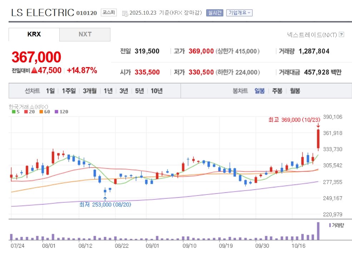Open the NXT help question-mark icon
Screen dimensions: 352x258
tap(341, 34)
